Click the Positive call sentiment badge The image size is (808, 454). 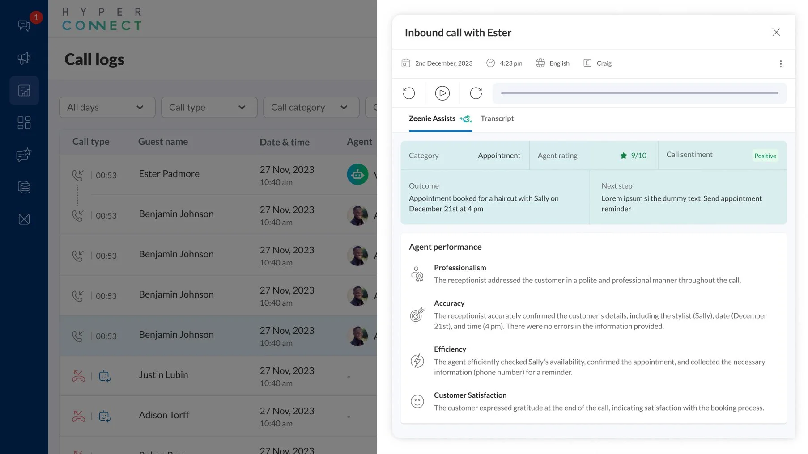(x=765, y=156)
